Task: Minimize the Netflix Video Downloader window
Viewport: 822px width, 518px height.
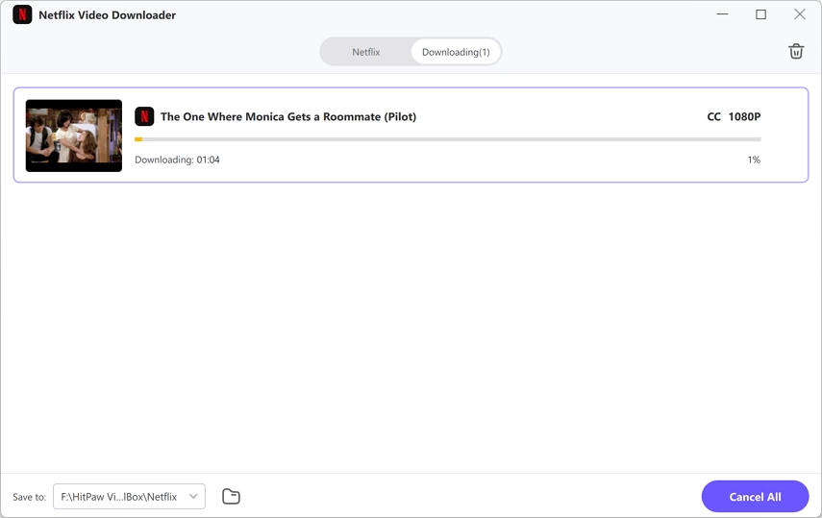Action: tap(722, 14)
